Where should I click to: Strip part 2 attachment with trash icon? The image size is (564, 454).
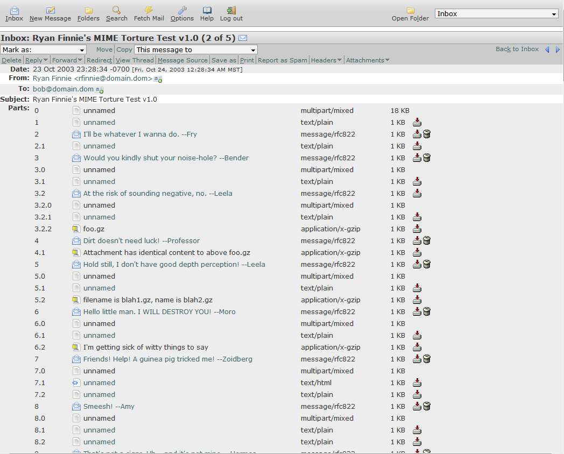point(427,134)
